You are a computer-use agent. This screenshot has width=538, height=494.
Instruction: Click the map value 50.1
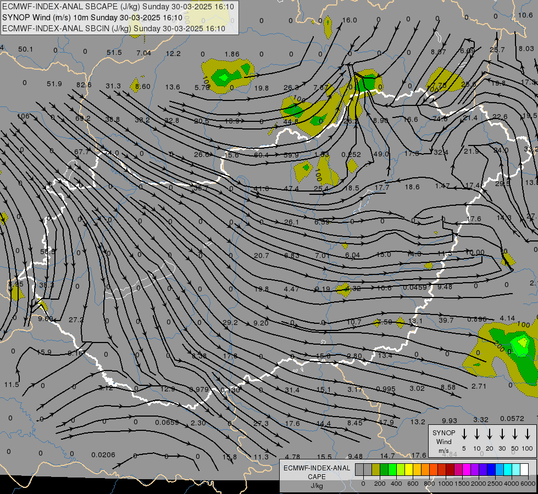point(25,49)
